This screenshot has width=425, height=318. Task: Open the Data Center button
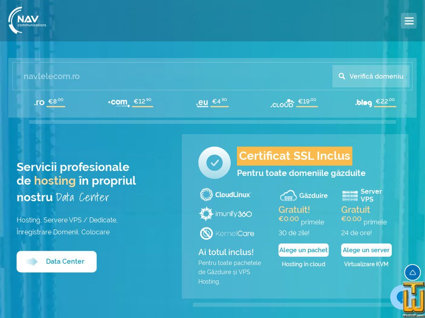coord(57,261)
